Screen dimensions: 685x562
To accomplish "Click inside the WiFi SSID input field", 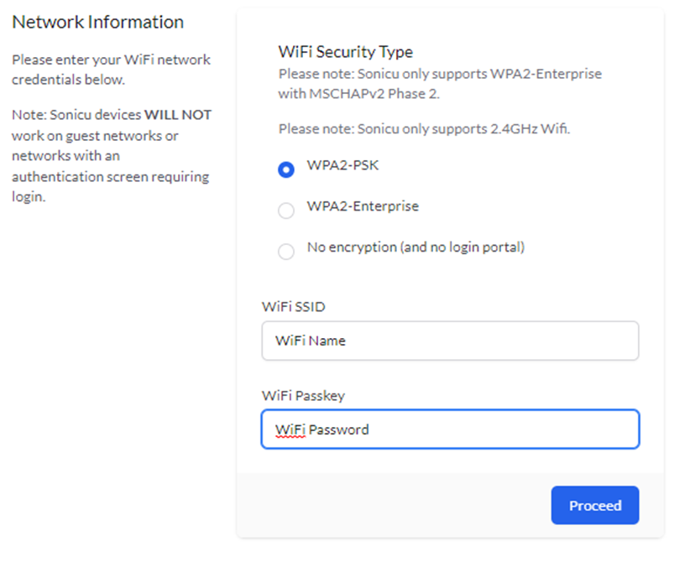I will (x=450, y=341).
